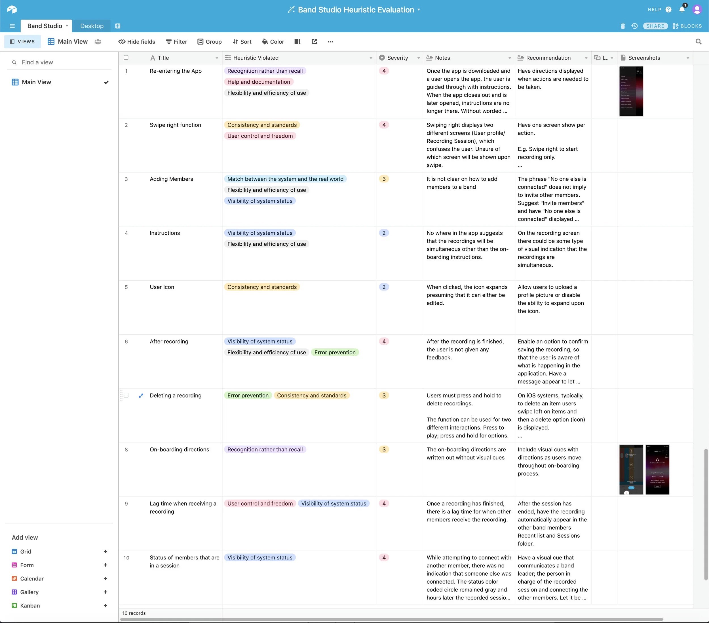Image resolution: width=709 pixels, height=623 pixels.
Task: Add a Calendar view
Action: tap(60, 578)
